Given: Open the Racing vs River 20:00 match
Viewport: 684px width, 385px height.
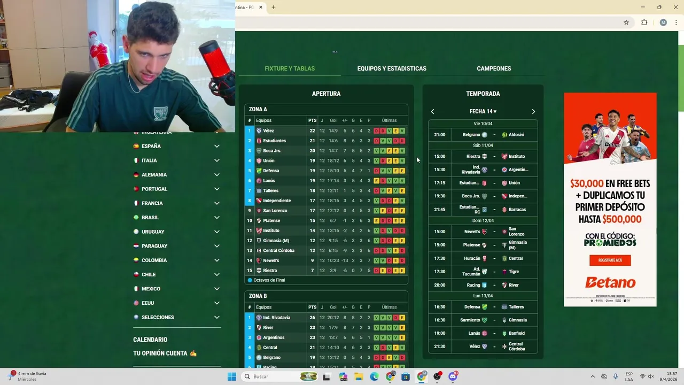Looking at the screenshot, I should coord(483,285).
